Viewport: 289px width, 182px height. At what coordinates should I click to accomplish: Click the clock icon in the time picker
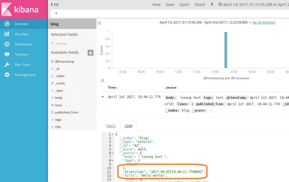click(220, 5)
